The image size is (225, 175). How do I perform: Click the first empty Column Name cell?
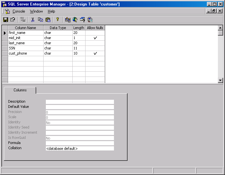pos(26,58)
